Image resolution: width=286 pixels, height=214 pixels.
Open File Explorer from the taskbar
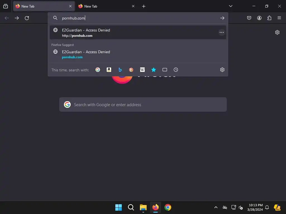(143, 207)
